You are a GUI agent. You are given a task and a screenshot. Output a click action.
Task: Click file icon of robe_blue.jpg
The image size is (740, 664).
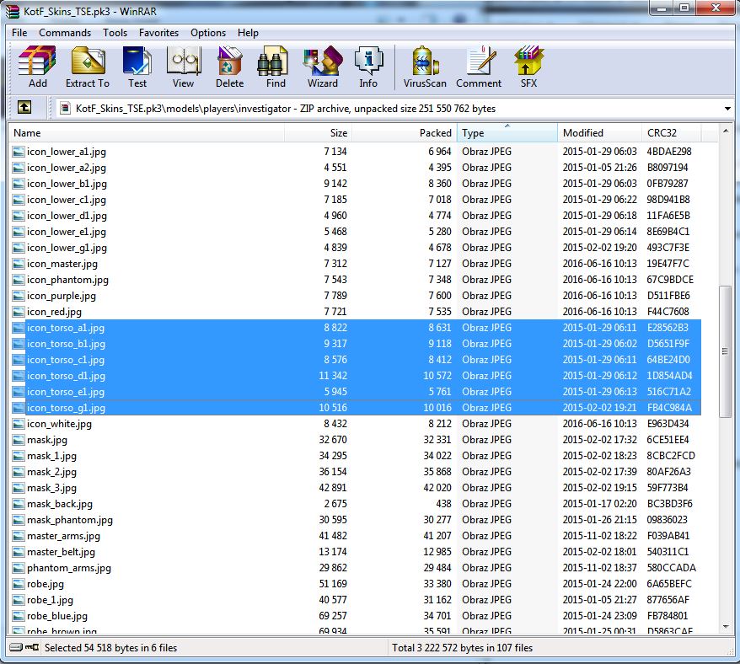pyautogui.click(x=19, y=616)
